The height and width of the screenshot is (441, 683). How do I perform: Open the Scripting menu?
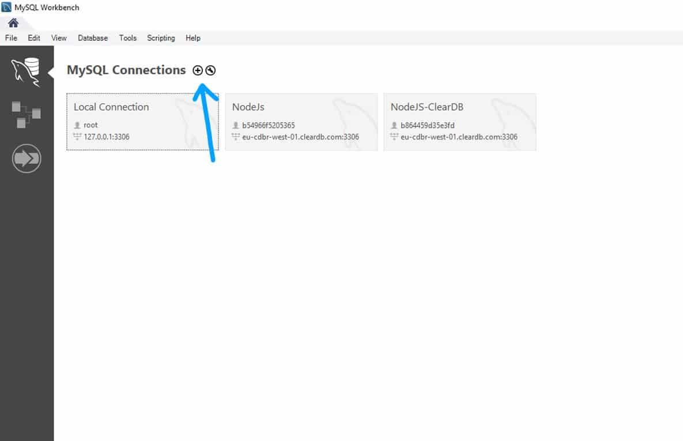click(x=161, y=38)
